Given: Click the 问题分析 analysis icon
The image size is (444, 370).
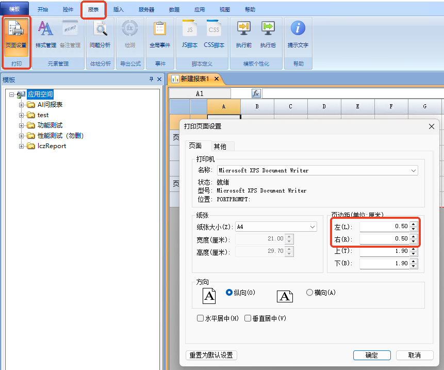Looking at the screenshot, I should point(100,35).
